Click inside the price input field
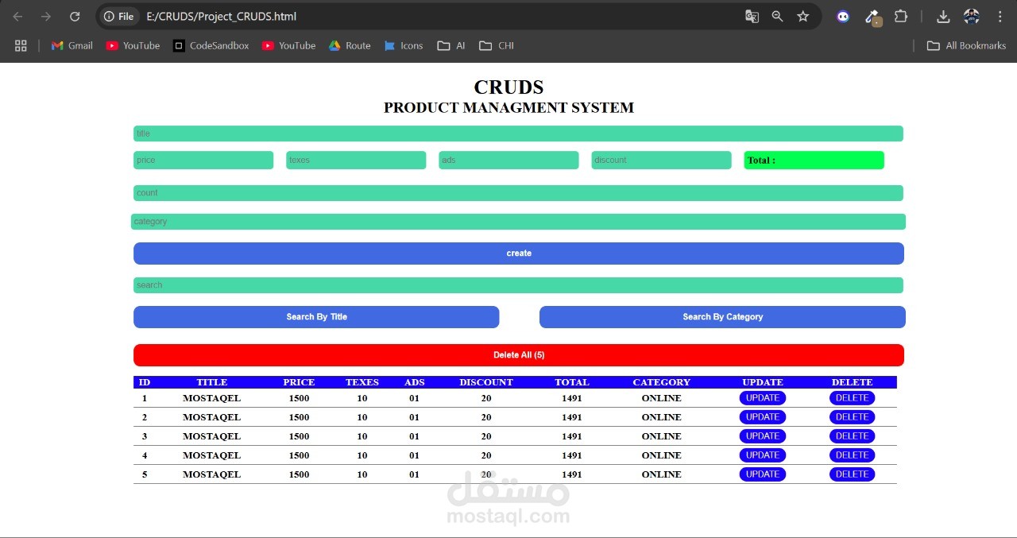 pyautogui.click(x=203, y=160)
